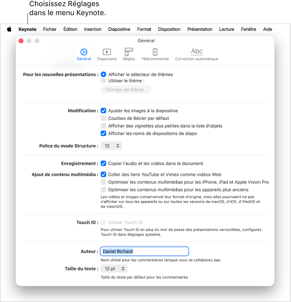This screenshot has width=291, height=302.
Task: Toggle Copier l'audio et les vidéos
Action: (103, 163)
